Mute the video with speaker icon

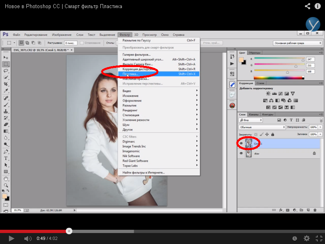[x=27, y=238]
